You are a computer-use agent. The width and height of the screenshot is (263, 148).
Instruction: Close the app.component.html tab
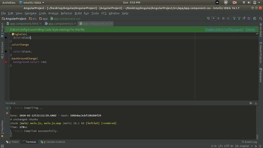click(40, 24)
